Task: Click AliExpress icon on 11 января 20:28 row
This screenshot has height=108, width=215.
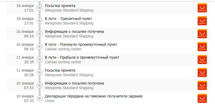Action: pyautogui.click(x=202, y=73)
